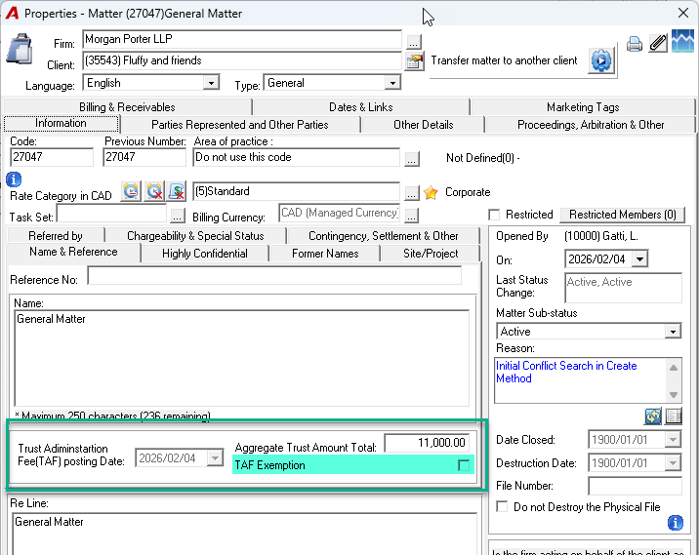Open the Date Closed dropdown
Viewport: 699px width, 555px height.
pos(673,440)
